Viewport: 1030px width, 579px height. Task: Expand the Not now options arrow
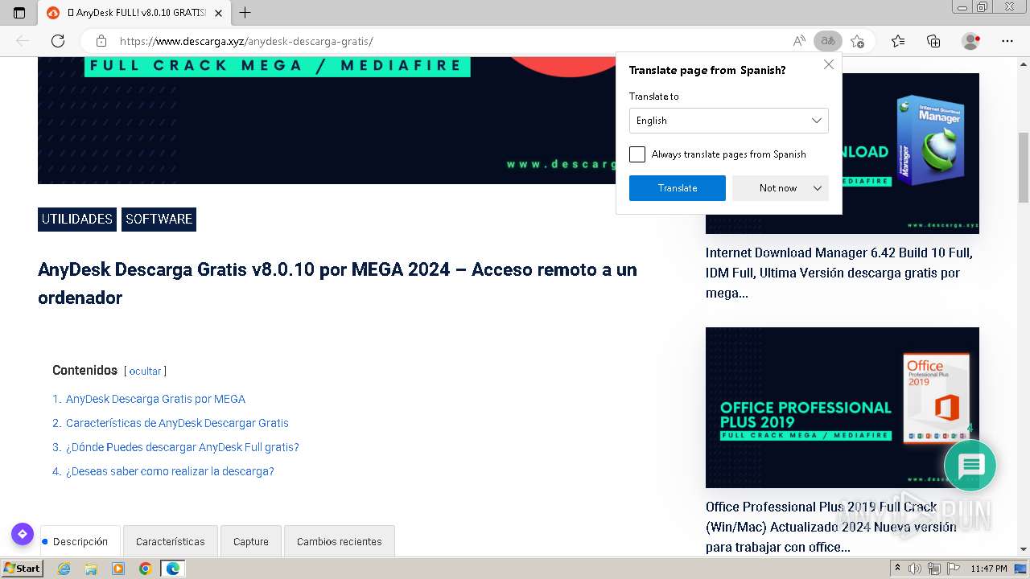coord(818,188)
